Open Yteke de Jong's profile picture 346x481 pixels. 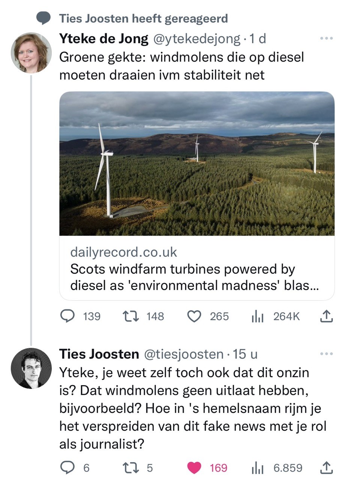point(31,52)
